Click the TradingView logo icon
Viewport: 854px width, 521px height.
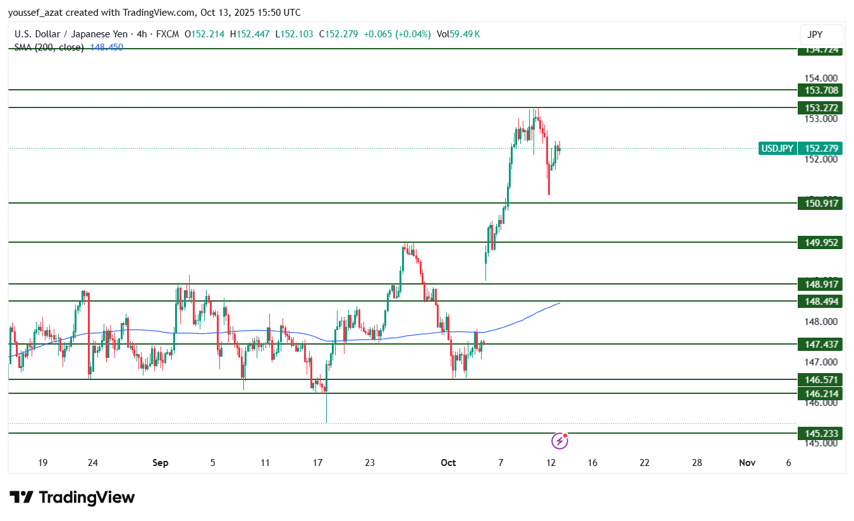[21, 498]
